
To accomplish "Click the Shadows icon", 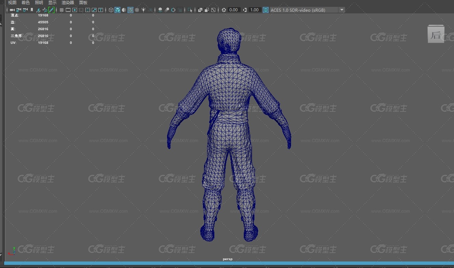I will (x=151, y=10).
